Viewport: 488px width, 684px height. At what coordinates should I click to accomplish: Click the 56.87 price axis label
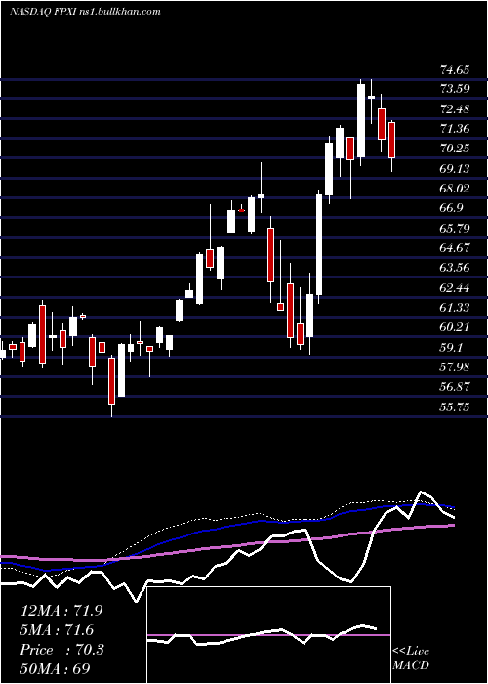pyautogui.click(x=455, y=387)
